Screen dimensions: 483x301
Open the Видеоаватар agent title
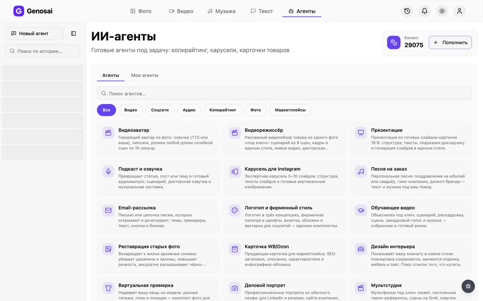pyautogui.click(x=134, y=130)
